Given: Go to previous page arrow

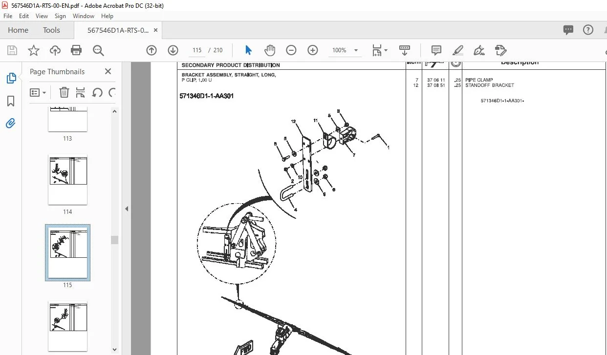Looking at the screenshot, I should pos(152,50).
